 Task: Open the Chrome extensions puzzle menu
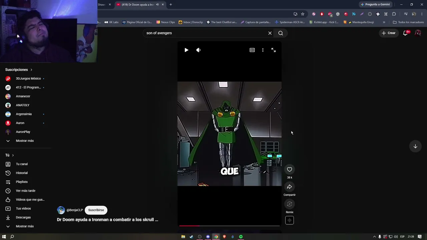coord(394,14)
